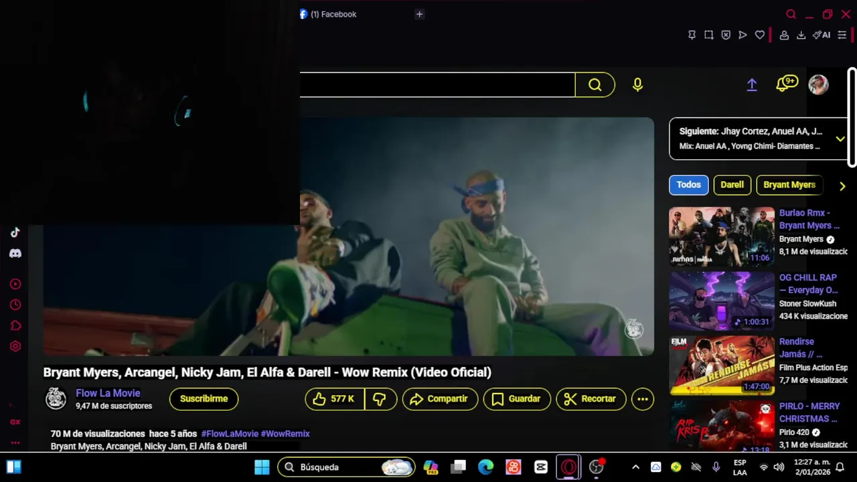Start voice search with the microphone
The height and width of the screenshot is (482, 857).
pos(637,84)
